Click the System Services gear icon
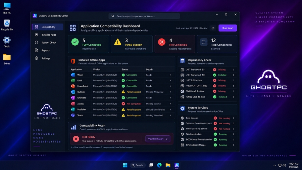Screen dimensions: 302x170 182,109
